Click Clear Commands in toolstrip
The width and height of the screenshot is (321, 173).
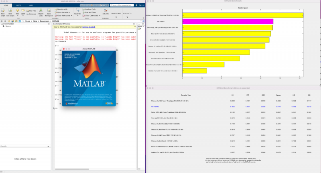pos(90,16)
